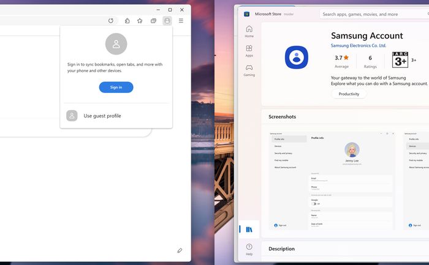The height and width of the screenshot is (265, 429).
Task: Click the large gray profile avatar
Action: point(116,44)
